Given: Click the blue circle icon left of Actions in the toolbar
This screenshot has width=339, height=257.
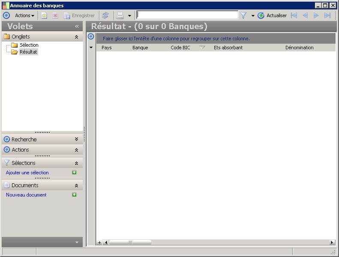Looking at the screenshot, I should coord(6,15).
